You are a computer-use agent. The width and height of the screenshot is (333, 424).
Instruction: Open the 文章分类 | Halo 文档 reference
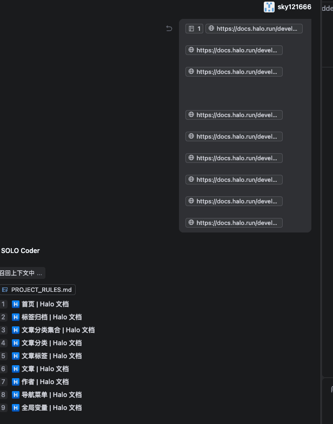[51, 343]
